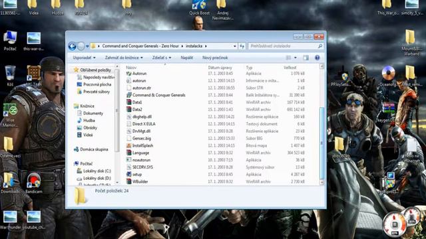This screenshot has height=239, width=426.
Task: Open Počítač in the navigation pane
Action: [x=86, y=164]
